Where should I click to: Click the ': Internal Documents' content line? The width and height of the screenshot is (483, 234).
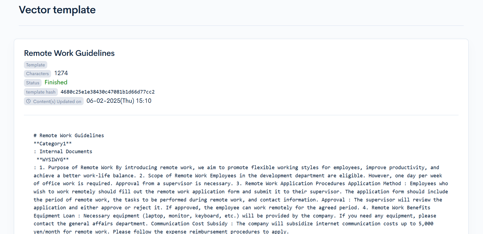(63, 151)
